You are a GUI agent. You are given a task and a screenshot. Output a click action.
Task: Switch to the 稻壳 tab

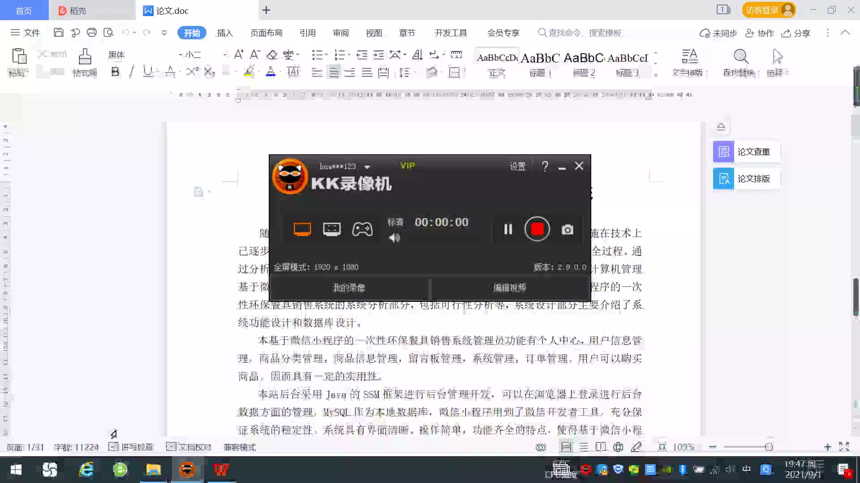(x=92, y=10)
